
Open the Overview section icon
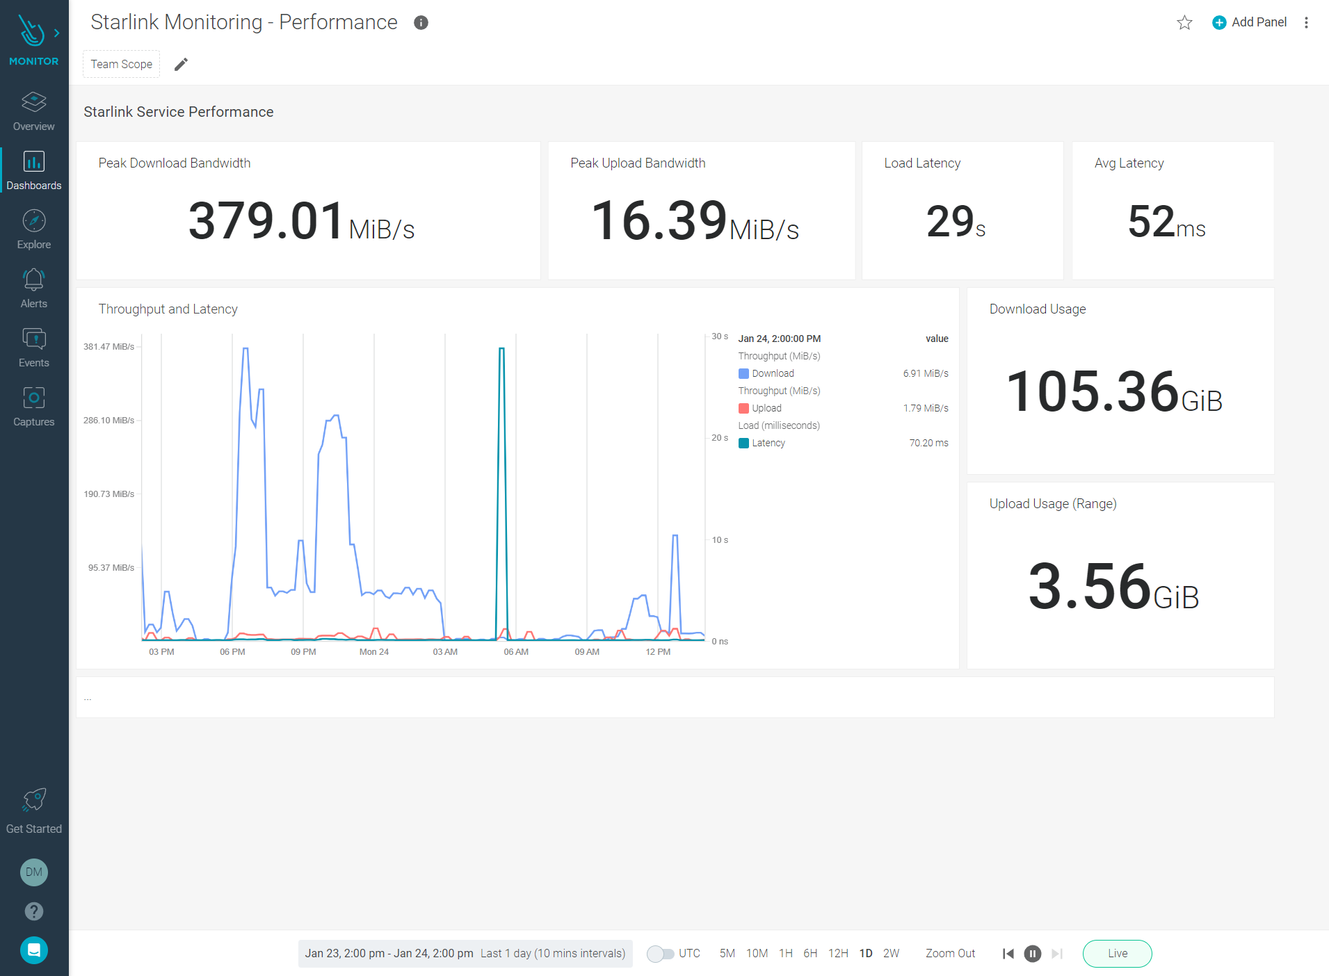(33, 102)
